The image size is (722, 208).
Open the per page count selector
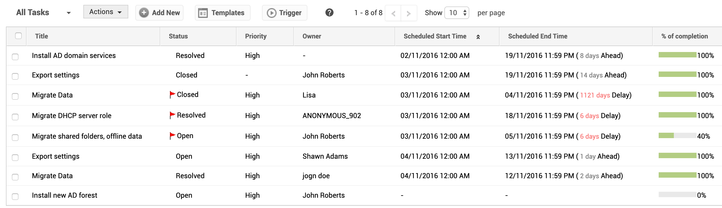pyautogui.click(x=457, y=13)
